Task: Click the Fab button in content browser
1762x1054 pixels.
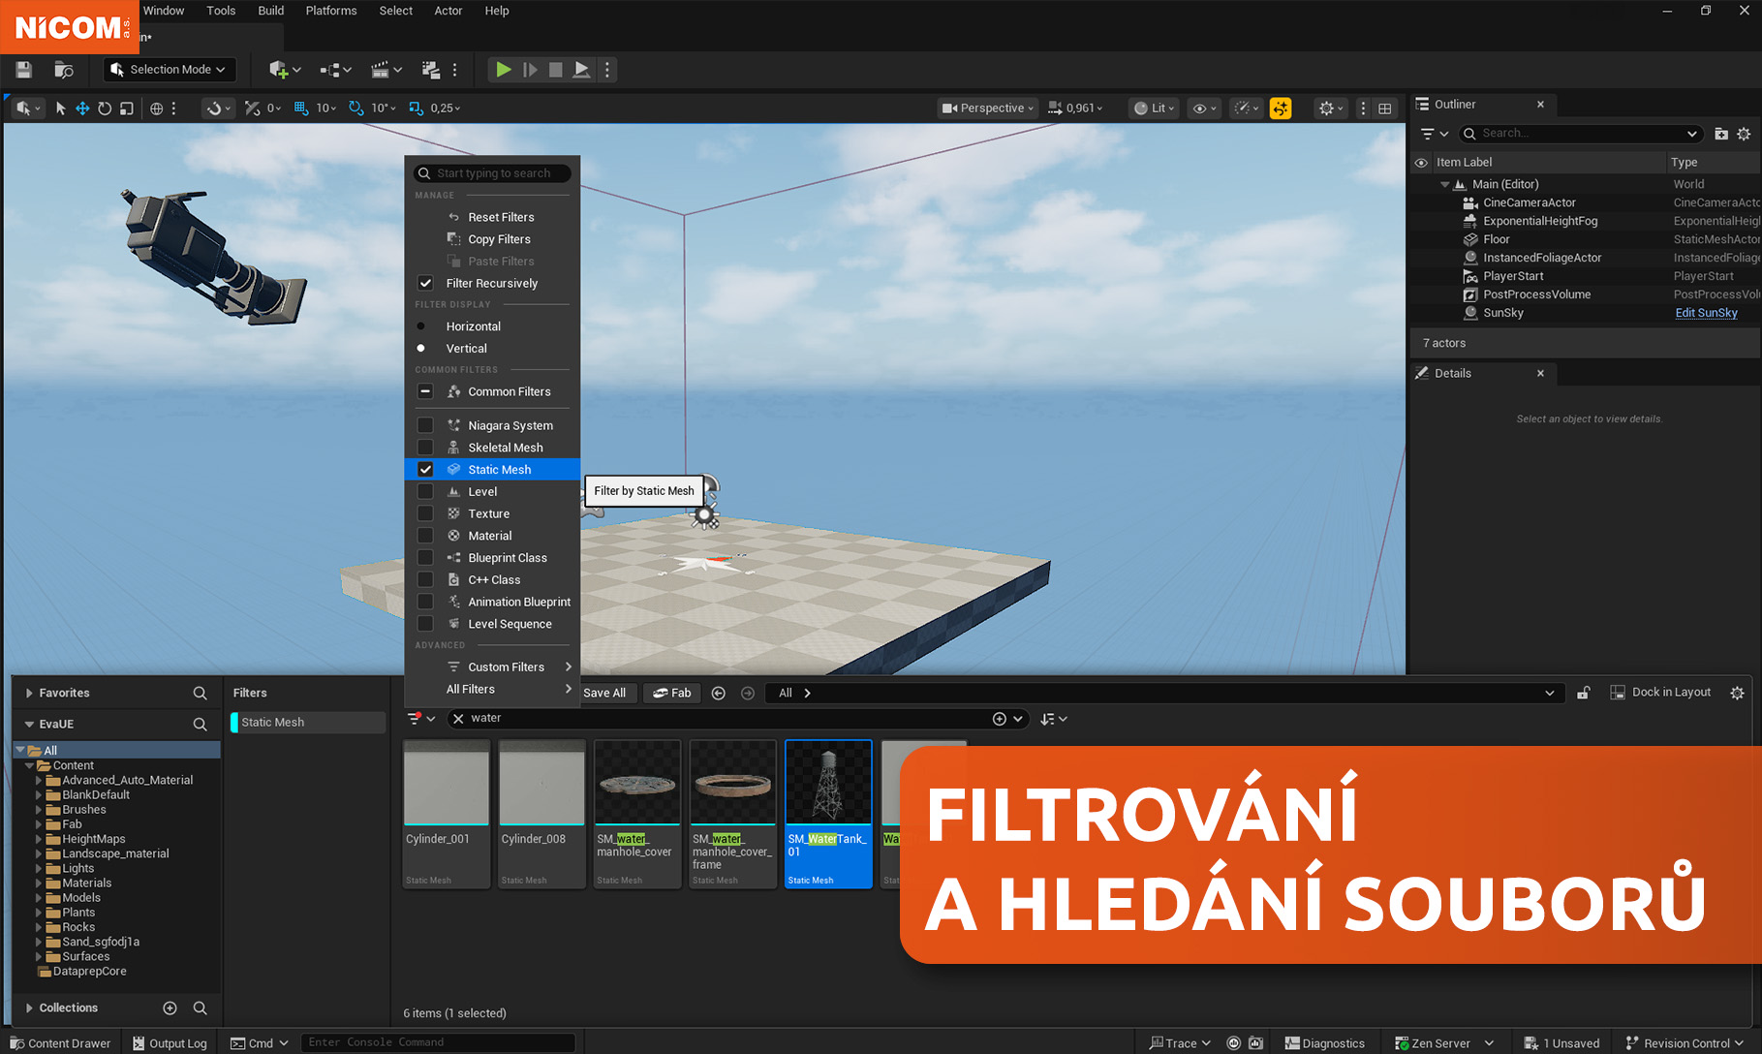Action: click(x=672, y=693)
